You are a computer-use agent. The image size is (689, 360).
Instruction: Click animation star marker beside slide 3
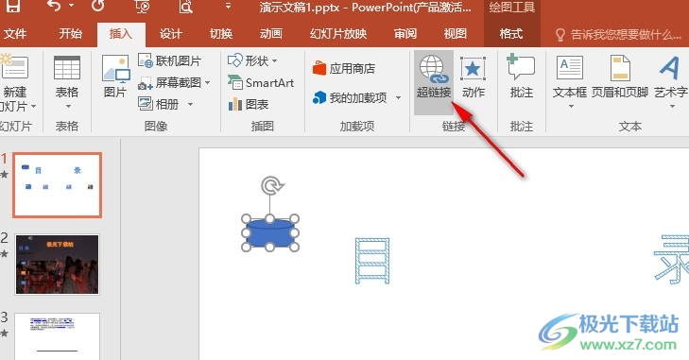(5, 333)
